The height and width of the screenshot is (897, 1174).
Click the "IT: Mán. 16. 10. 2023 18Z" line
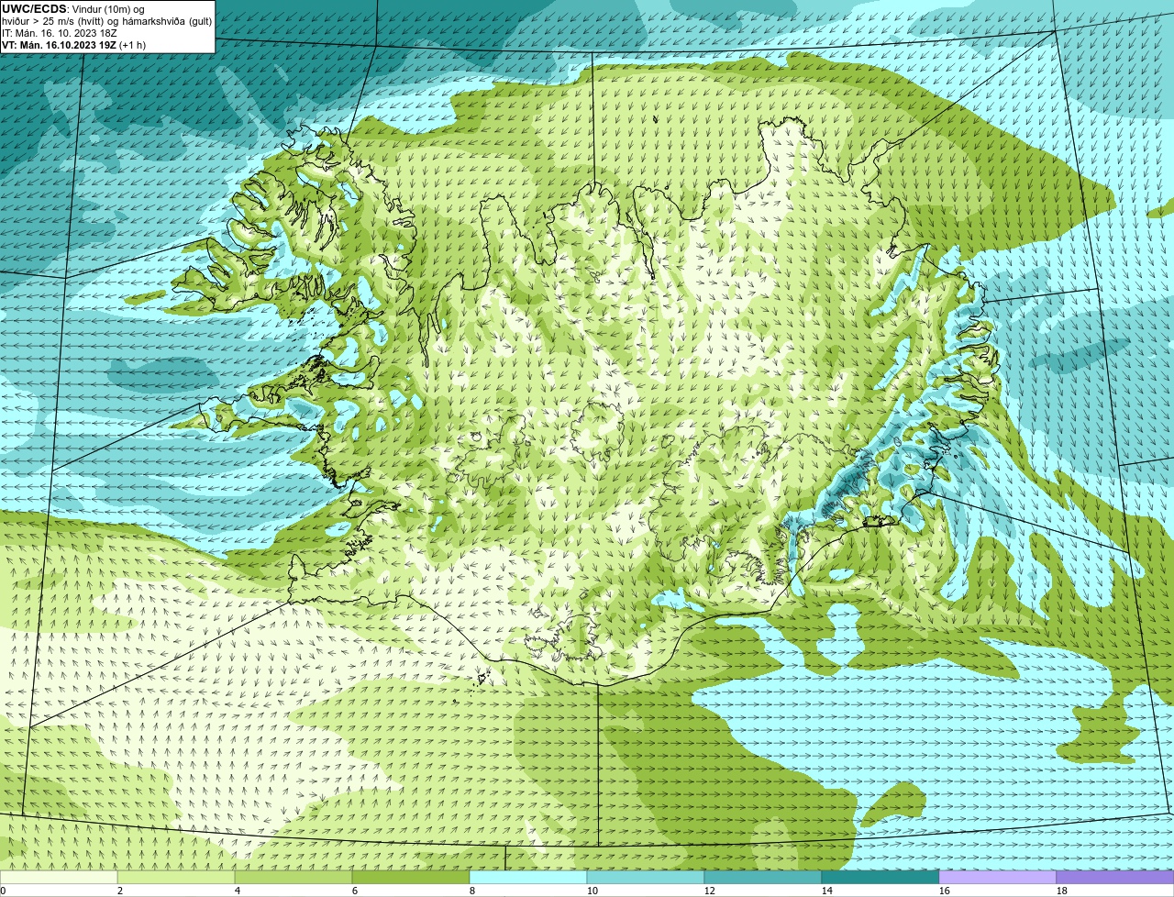click(60, 33)
